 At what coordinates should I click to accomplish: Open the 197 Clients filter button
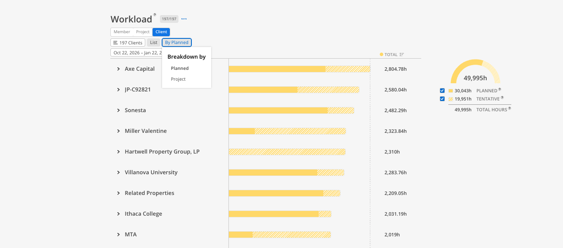(x=128, y=43)
